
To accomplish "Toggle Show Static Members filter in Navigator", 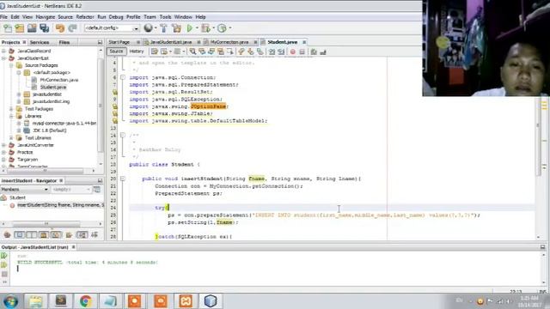I will click(32, 234).
